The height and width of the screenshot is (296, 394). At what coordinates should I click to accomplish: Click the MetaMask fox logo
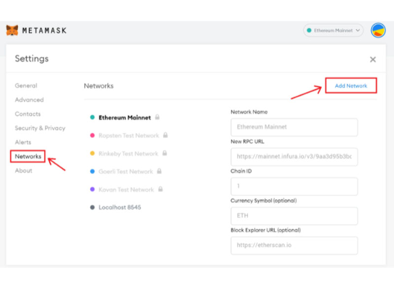pyautogui.click(x=12, y=31)
